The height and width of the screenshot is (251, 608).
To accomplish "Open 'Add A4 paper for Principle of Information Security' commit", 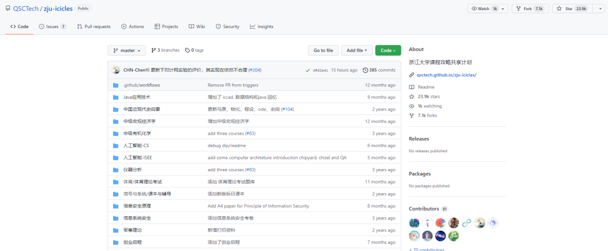I will pos(258,206).
